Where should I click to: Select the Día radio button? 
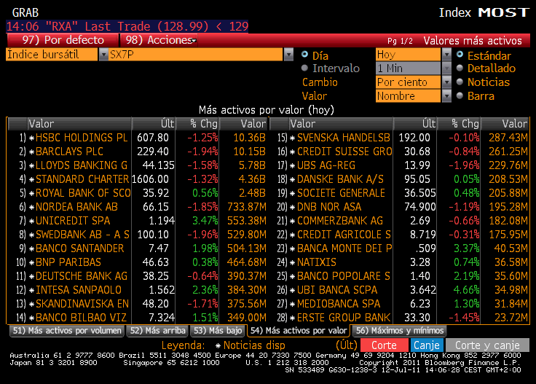(x=304, y=55)
